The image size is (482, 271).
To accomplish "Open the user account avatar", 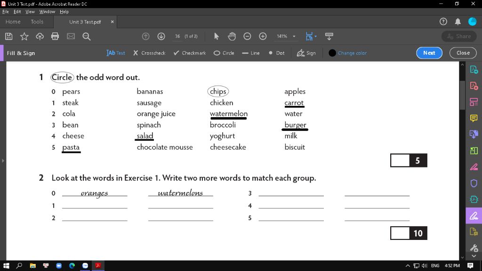I will coord(472,22).
